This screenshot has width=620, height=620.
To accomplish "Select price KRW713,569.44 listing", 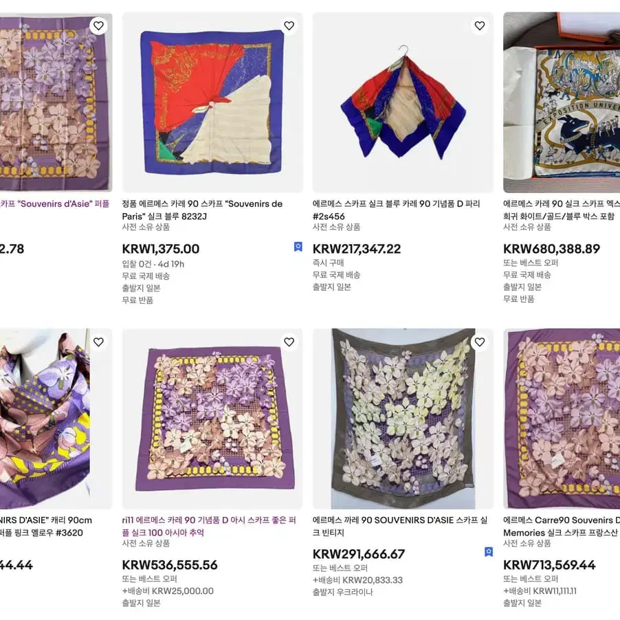I will [549, 565].
